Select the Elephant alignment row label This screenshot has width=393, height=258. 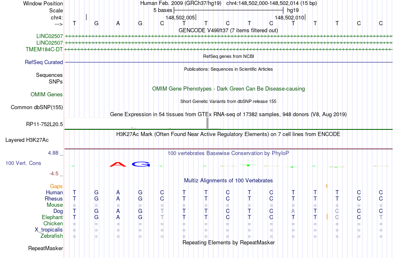(52, 217)
